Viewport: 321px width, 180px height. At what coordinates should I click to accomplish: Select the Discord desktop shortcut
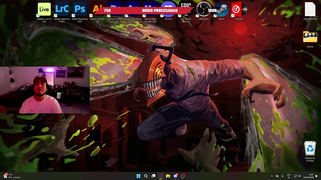pyautogui.click(x=168, y=11)
